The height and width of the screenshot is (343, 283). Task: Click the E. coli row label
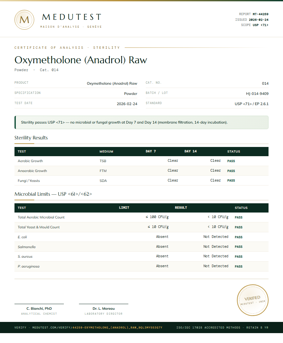coord(22,237)
